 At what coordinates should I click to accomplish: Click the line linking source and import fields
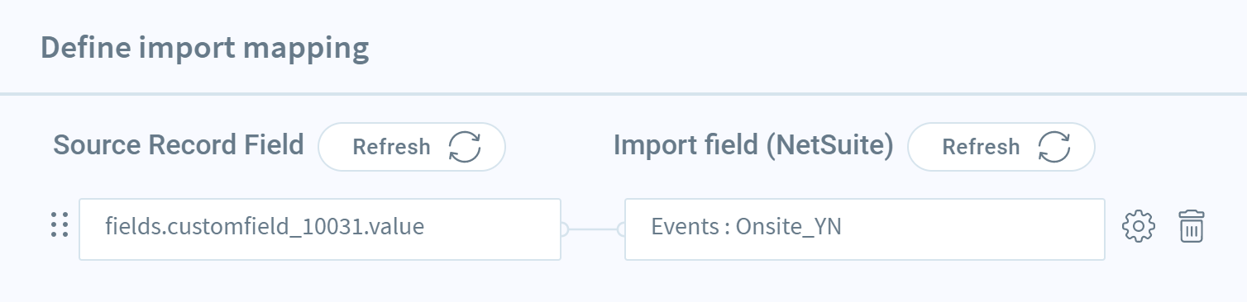593,229
